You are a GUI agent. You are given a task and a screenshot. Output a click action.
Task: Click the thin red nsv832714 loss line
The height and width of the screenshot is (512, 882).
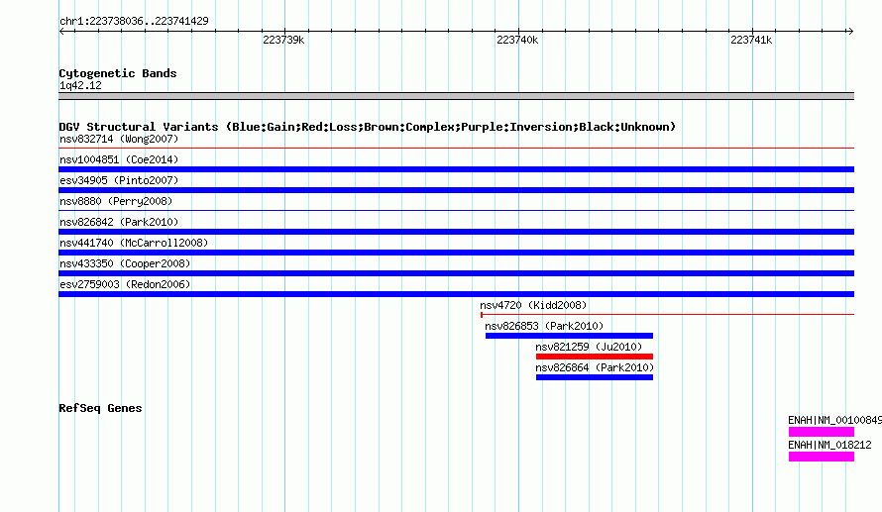tap(456, 148)
